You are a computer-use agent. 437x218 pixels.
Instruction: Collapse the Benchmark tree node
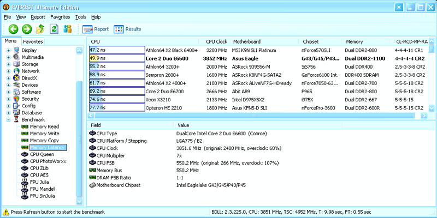coord(8,120)
